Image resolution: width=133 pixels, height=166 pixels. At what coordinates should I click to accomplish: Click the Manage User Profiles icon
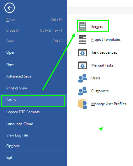coord(82,104)
